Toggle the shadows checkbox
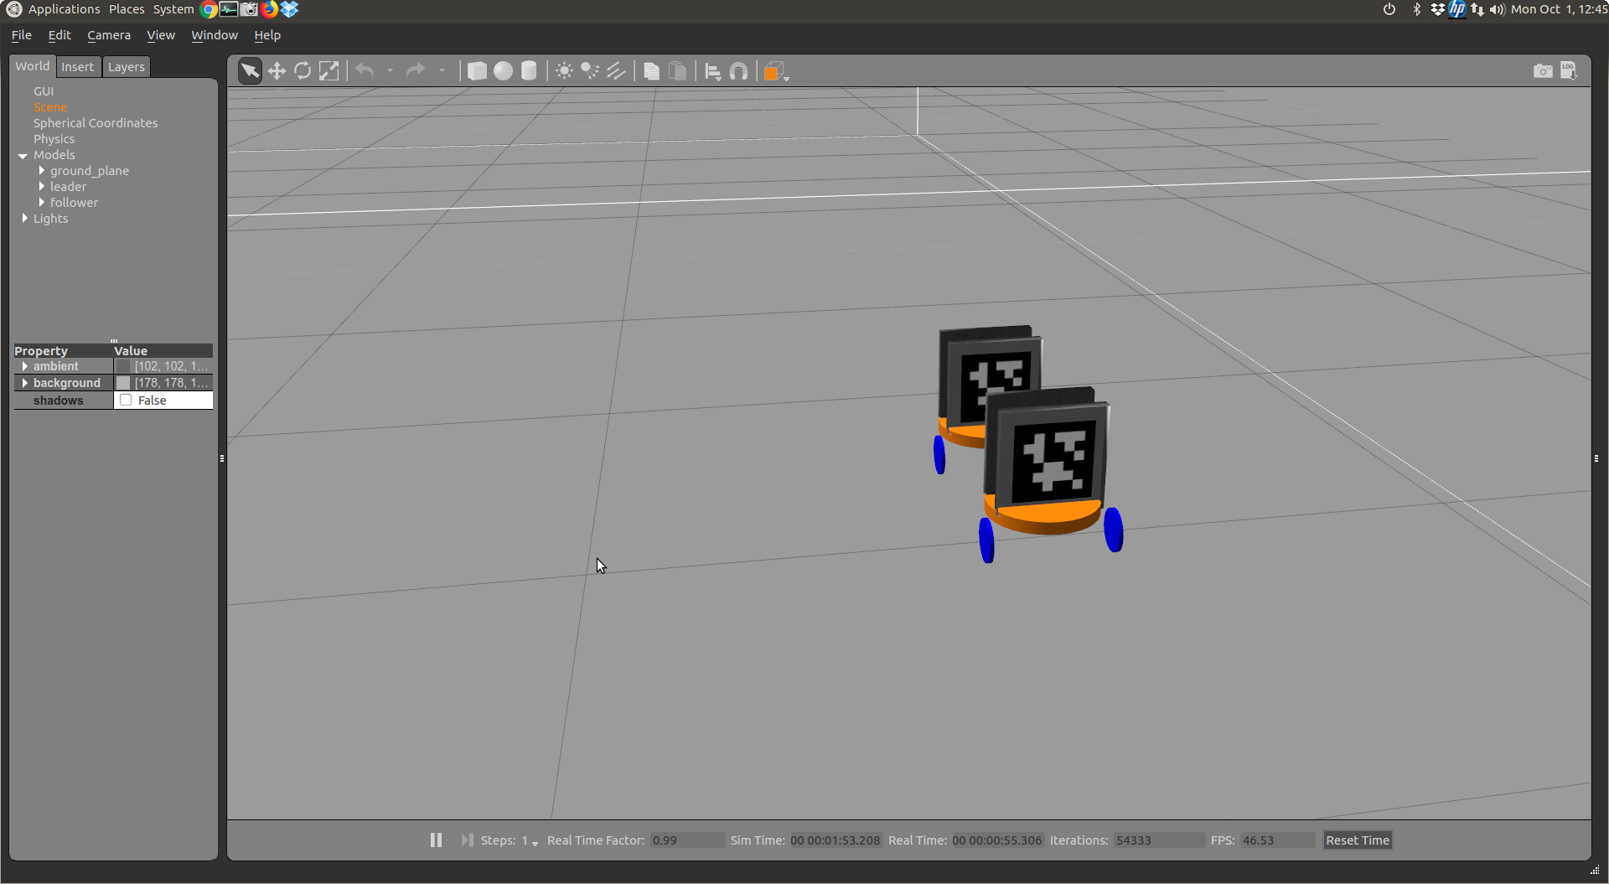Image resolution: width=1609 pixels, height=884 pixels. point(126,401)
